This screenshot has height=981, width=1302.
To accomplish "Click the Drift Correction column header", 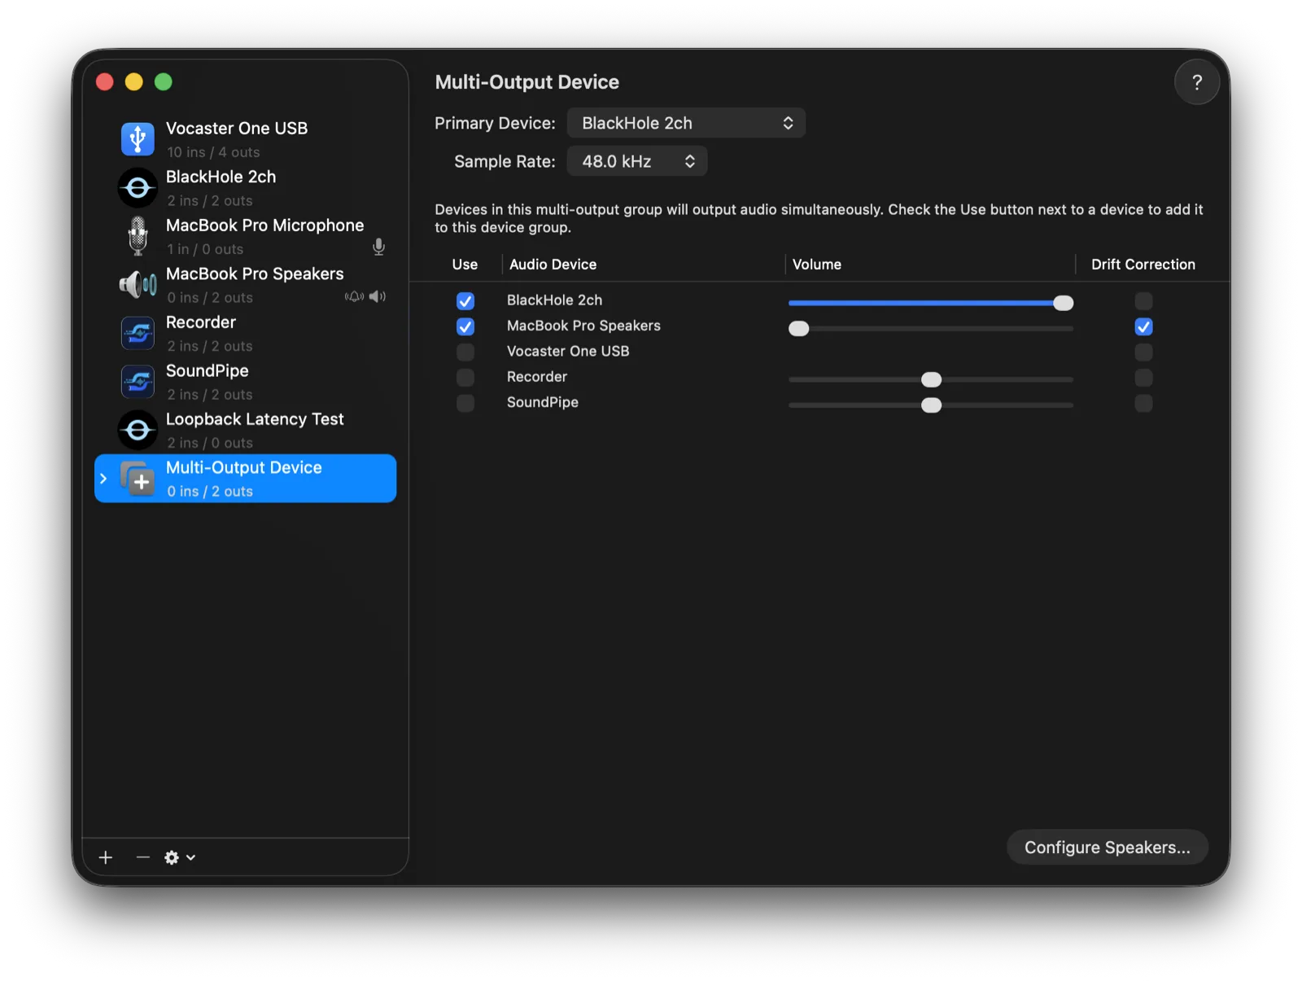I will [x=1143, y=265].
